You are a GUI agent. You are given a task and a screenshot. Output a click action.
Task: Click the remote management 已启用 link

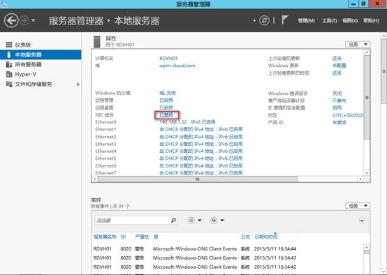point(166,100)
